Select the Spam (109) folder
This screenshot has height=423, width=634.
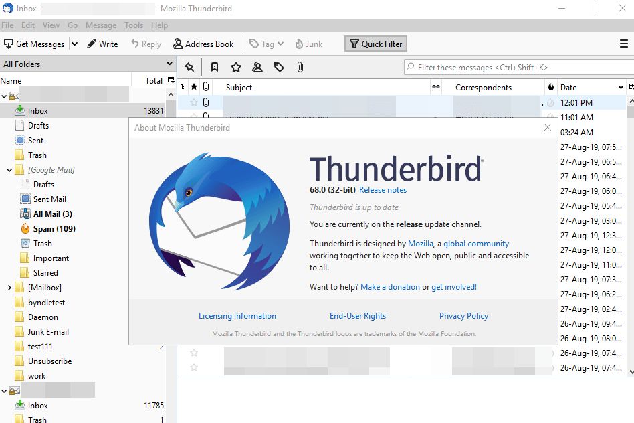click(54, 229)
